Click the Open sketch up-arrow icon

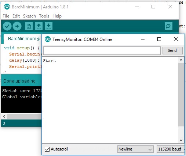click(x=39, y=26)
